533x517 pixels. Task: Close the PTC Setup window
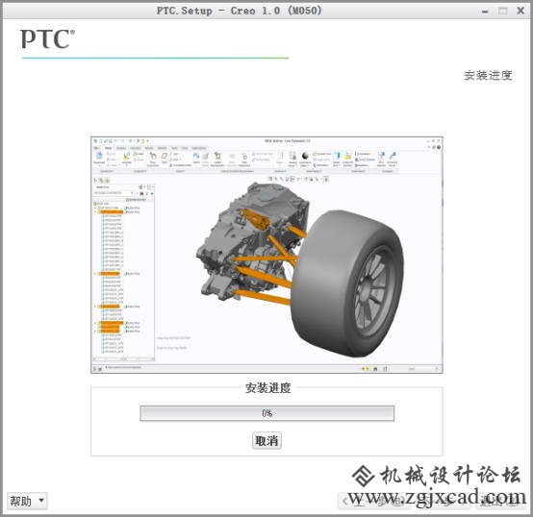(520, 11)
